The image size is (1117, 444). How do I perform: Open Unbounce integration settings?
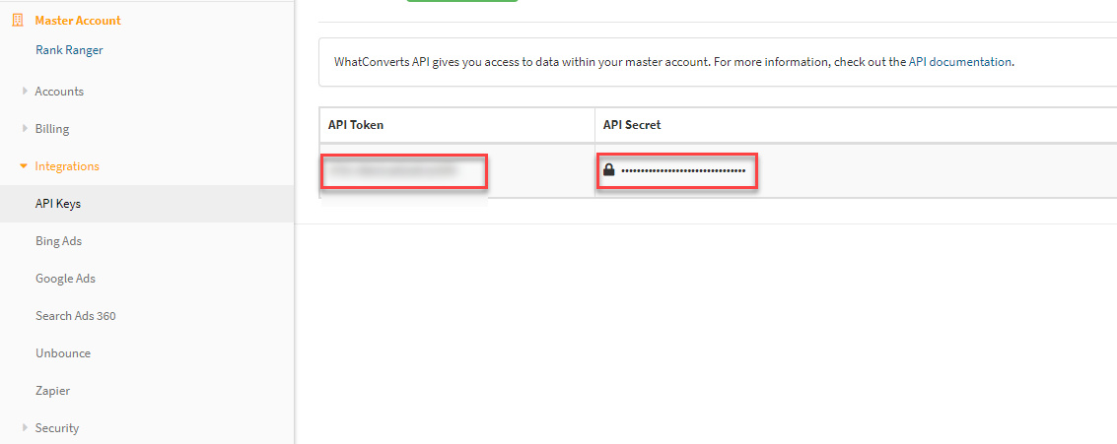[62, 353]
